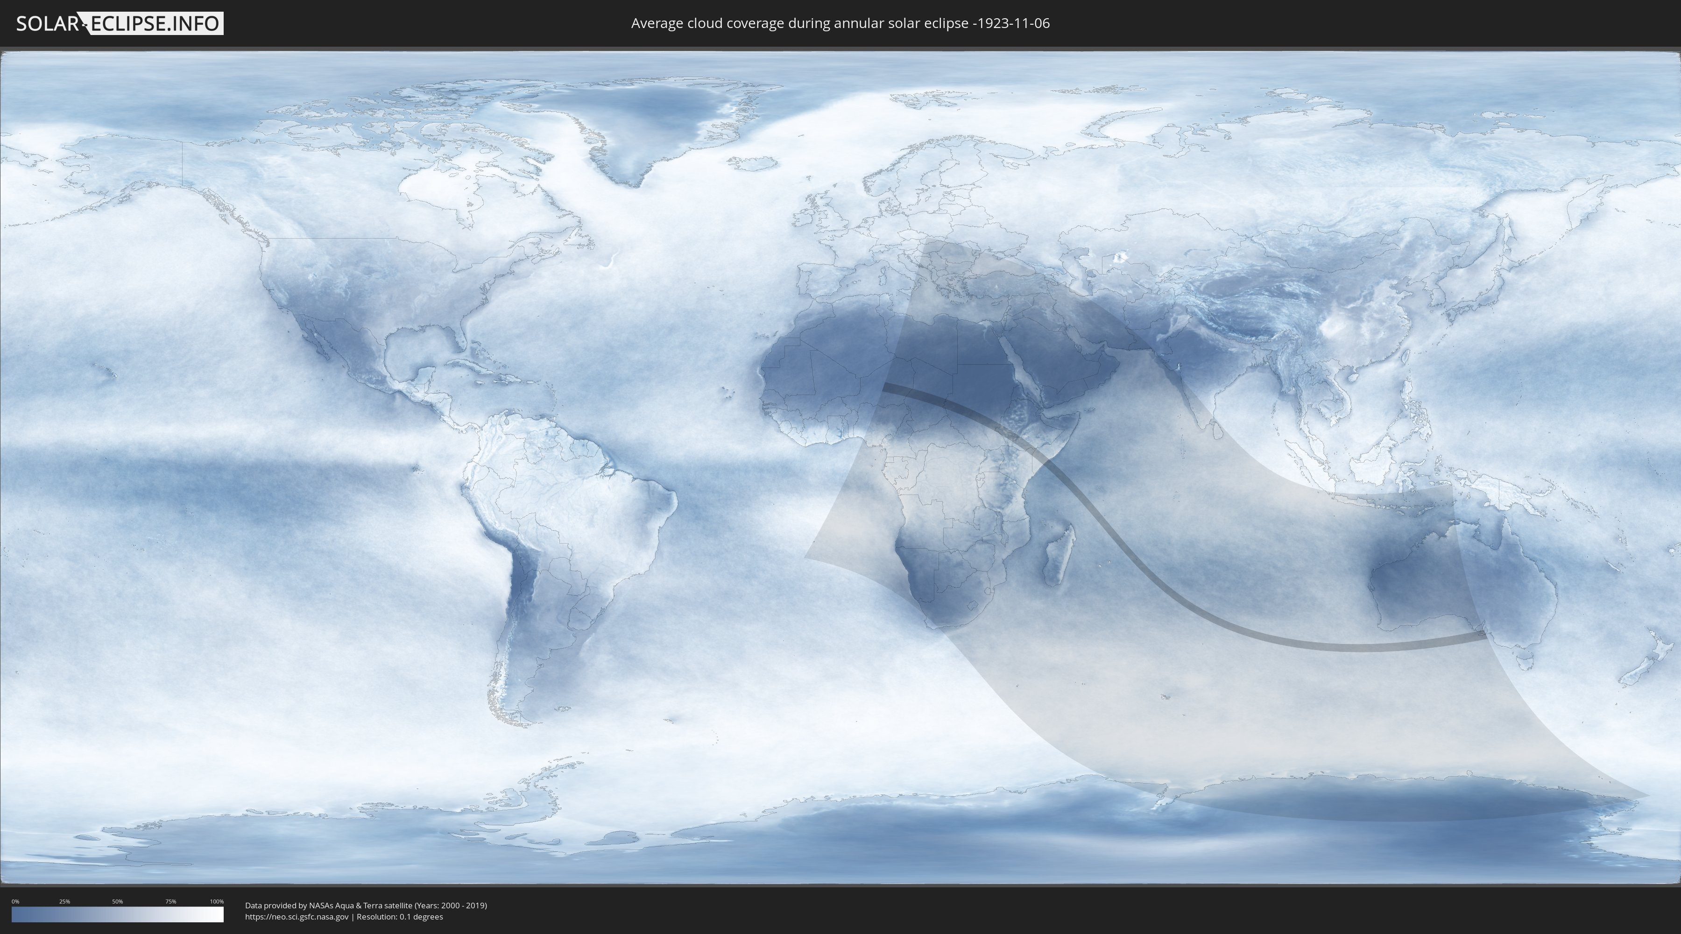Click the 75% legend label
Viewport: 1681px width, 934px height.
[170, 901]
